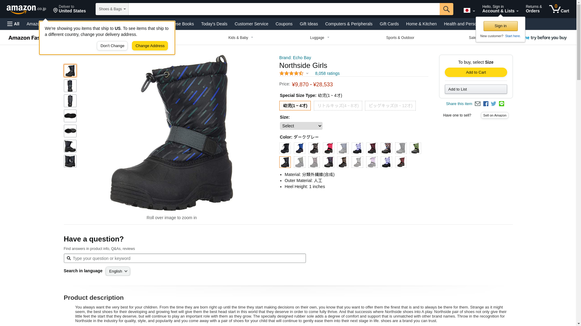Expand the English search language dropdown
581x326 pixels.
click(x=118, y=271)
